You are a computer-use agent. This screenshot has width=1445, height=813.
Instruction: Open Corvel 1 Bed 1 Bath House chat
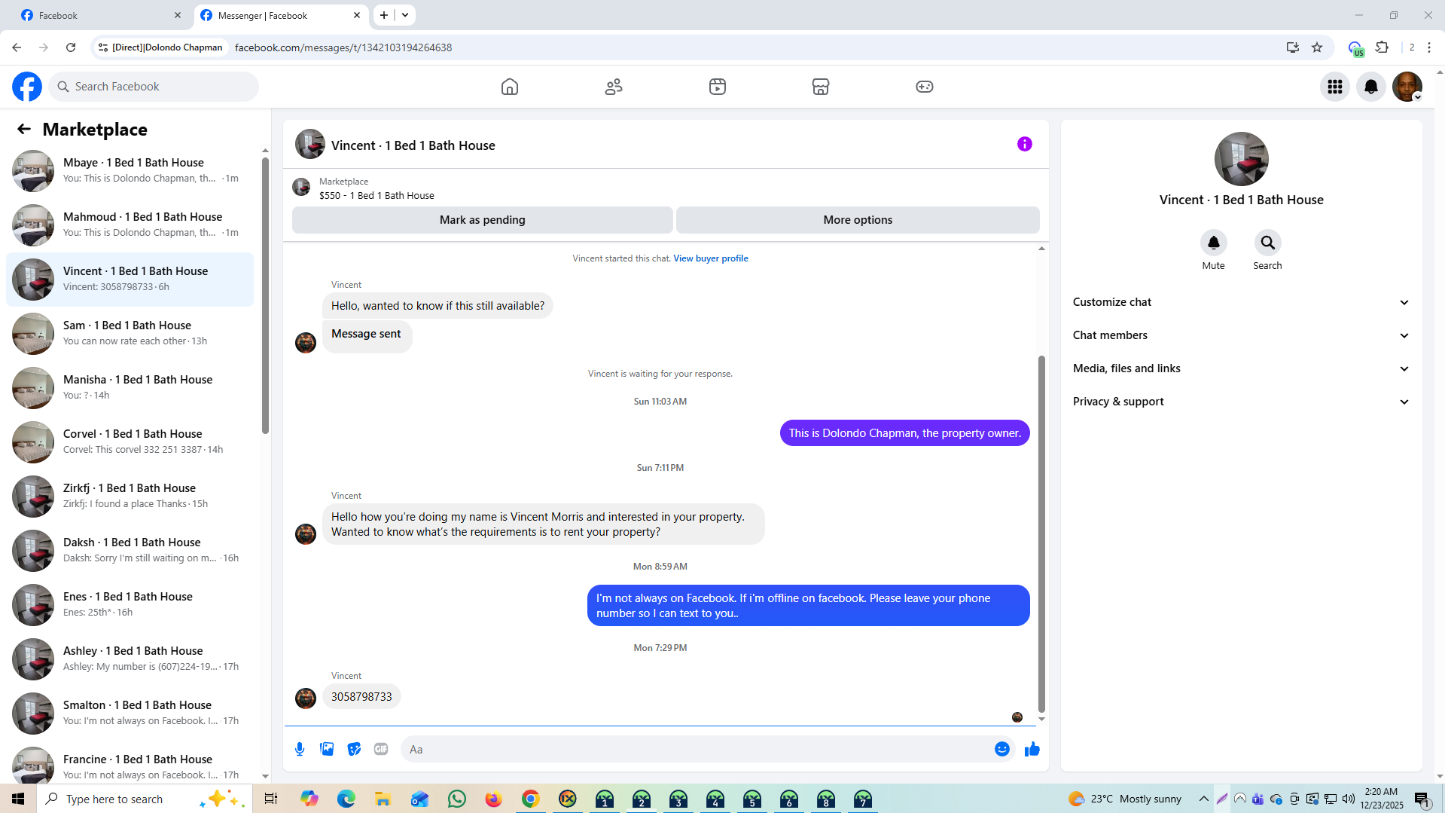[x=130, y=442]
